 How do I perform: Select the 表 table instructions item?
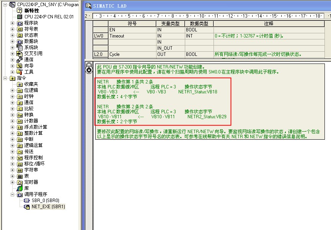coord(27,176)
